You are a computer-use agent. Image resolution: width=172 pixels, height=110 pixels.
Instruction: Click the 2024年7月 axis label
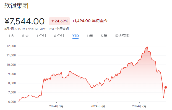(x=139, y=106)
